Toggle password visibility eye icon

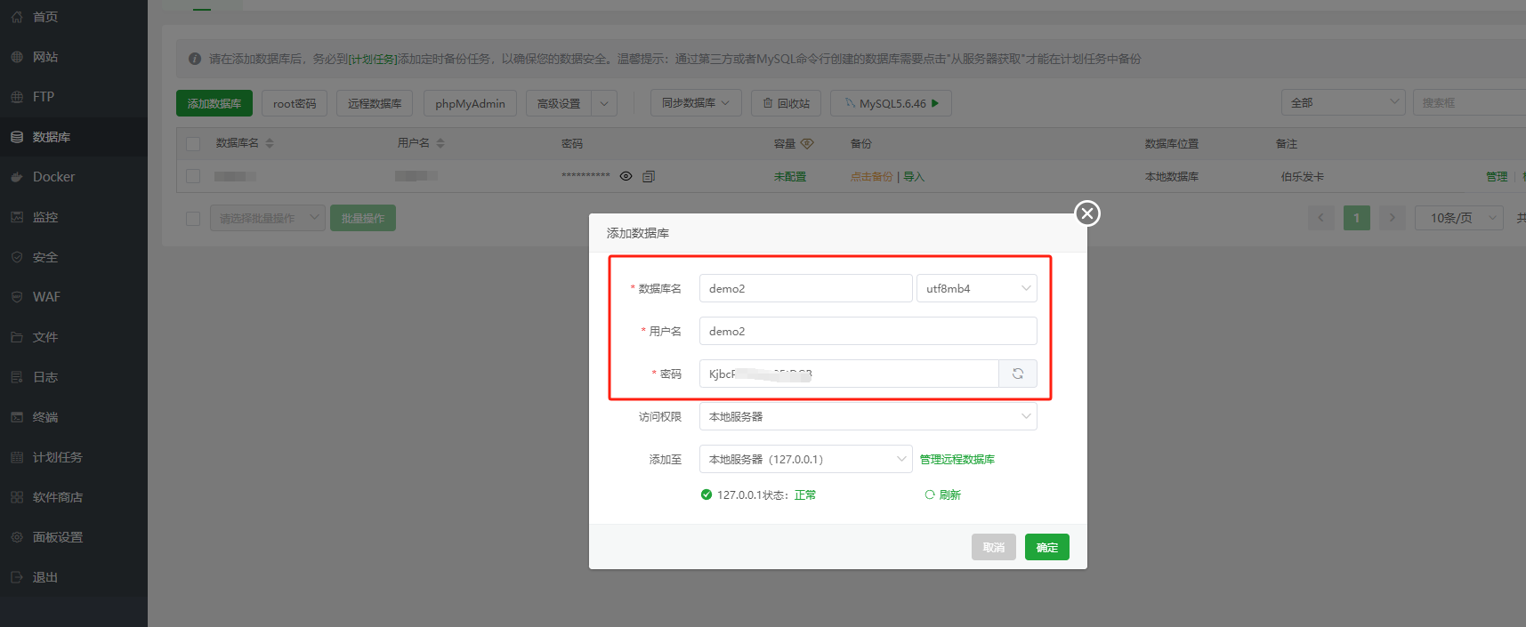(626, 176)
